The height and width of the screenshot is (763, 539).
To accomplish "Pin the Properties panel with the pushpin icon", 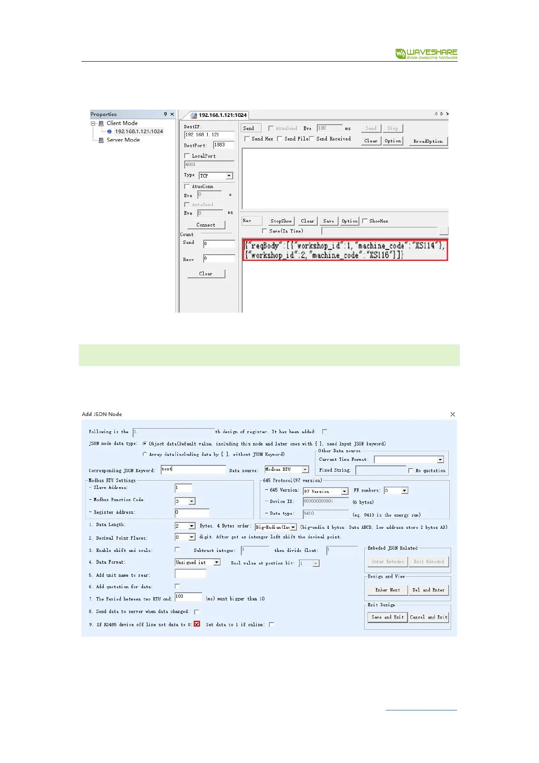I will pyautogui.click(x=165, y=114).
